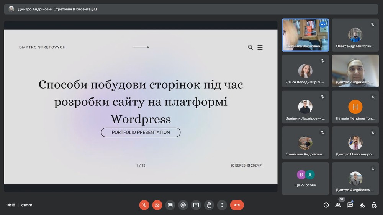Click the purple 'B' avatar in the overflow tile

[x=301, y=175]
